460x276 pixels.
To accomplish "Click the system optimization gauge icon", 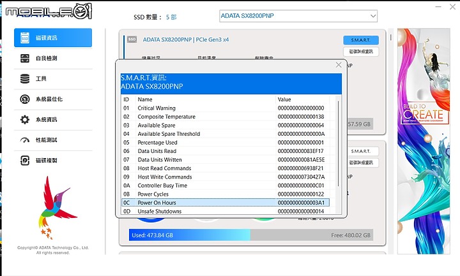I will [x=25, y=99].
